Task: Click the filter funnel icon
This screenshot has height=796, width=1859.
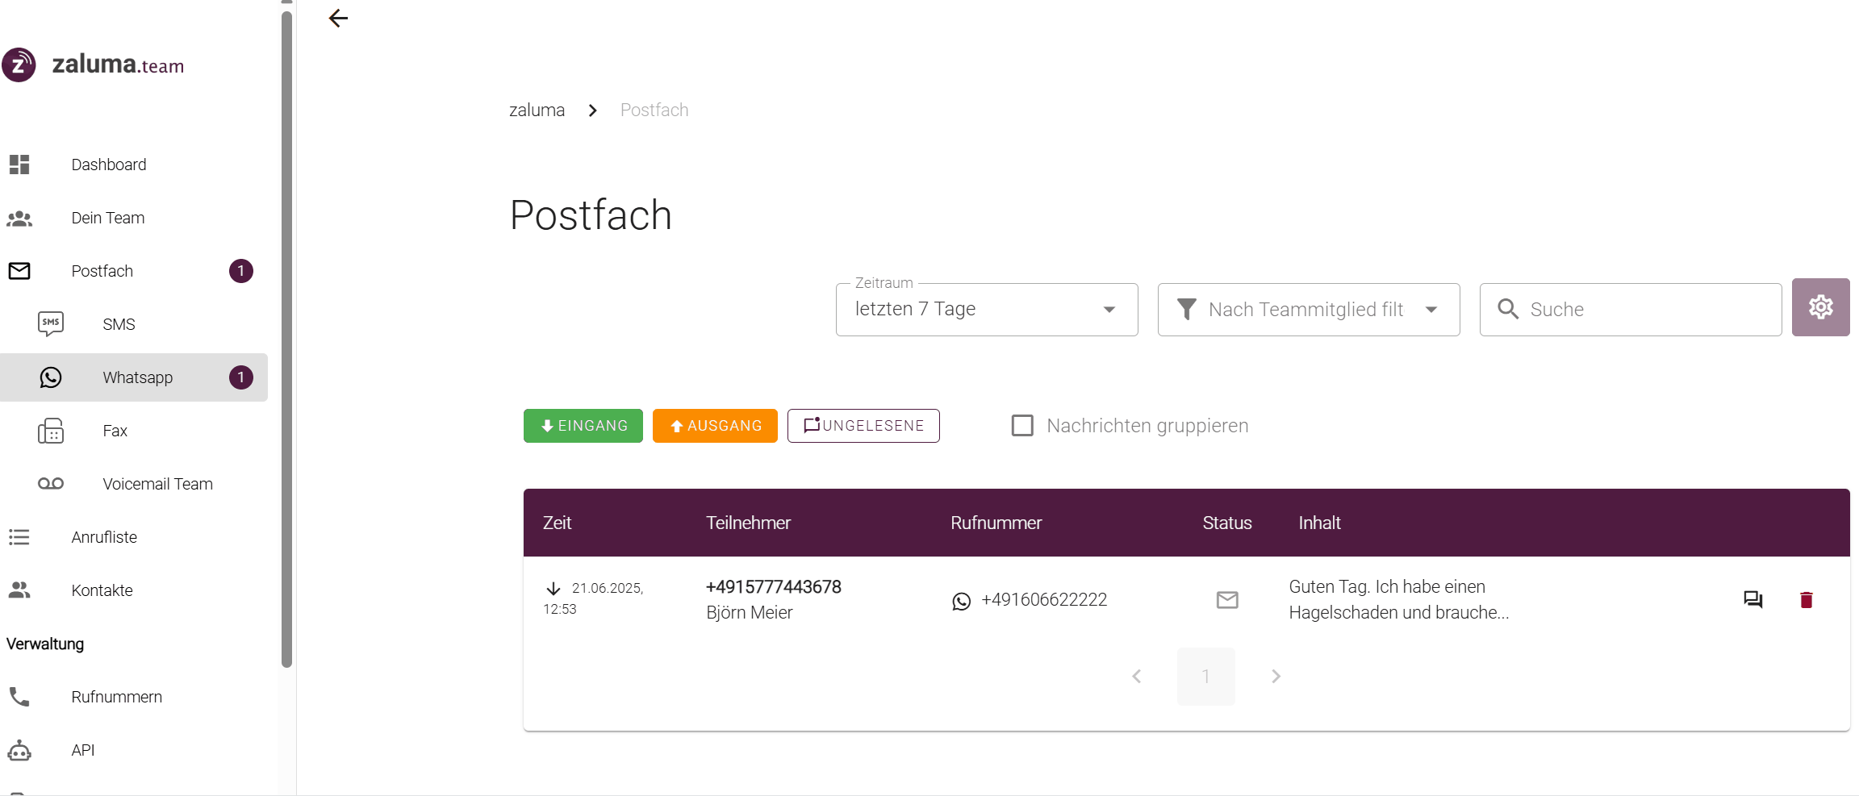Action: coord(1187,310)
